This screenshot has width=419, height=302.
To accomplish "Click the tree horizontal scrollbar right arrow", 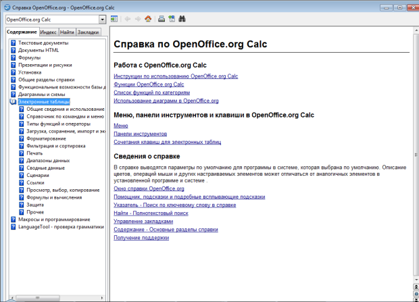I will (102, 298).
